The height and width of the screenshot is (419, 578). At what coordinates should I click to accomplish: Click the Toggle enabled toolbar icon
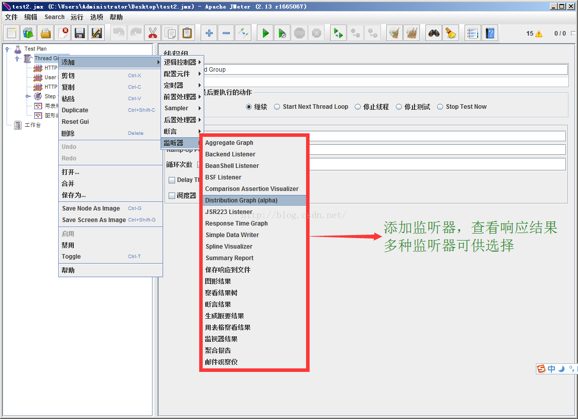click(243, 33)
